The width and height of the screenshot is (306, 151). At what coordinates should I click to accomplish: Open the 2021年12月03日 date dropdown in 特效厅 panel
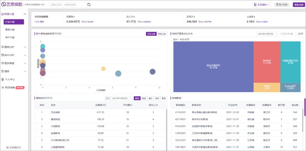(x=267, y=34)
